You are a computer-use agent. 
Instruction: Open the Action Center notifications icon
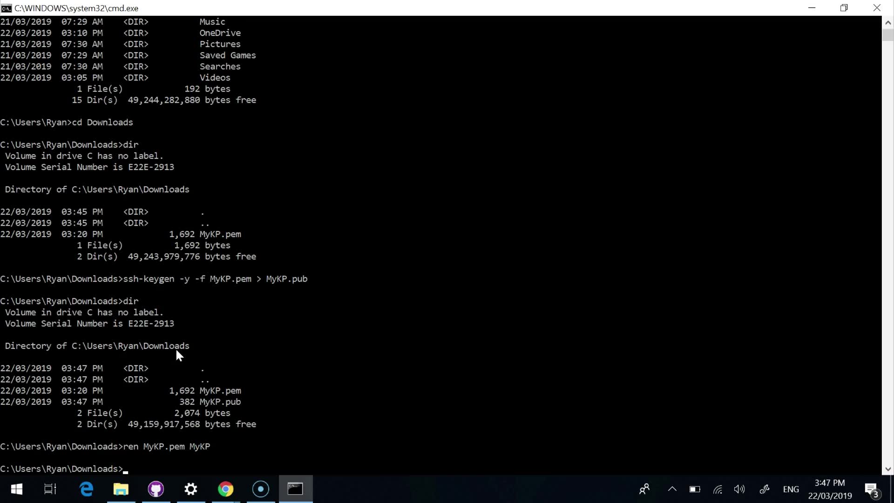[871, 489]
